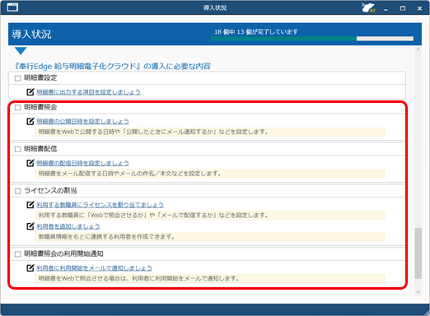Click edit icon beside 明細書に出力する項目を設定しましょう

(30, 92)
